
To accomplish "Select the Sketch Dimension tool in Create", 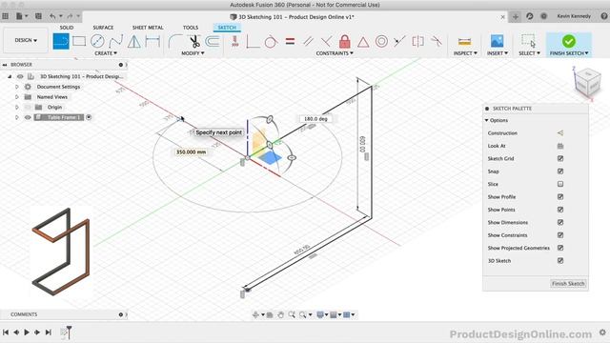I will pyautogui.click(x=152, y=41).
